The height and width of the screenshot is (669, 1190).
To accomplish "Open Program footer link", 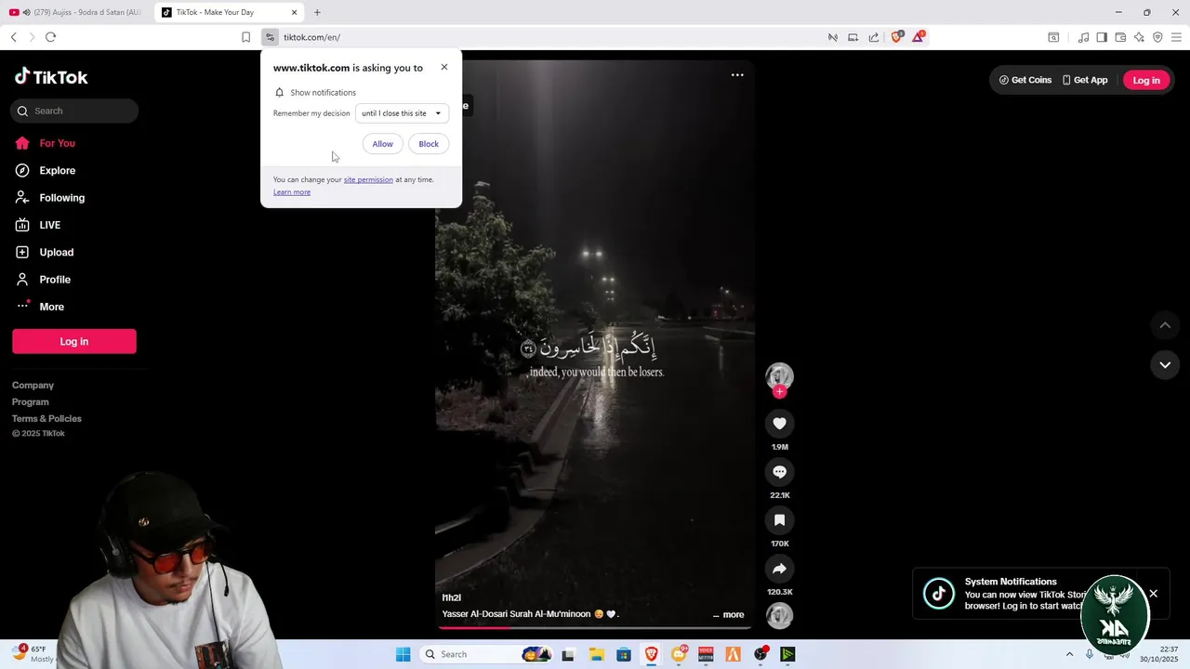I will [31, 402].
